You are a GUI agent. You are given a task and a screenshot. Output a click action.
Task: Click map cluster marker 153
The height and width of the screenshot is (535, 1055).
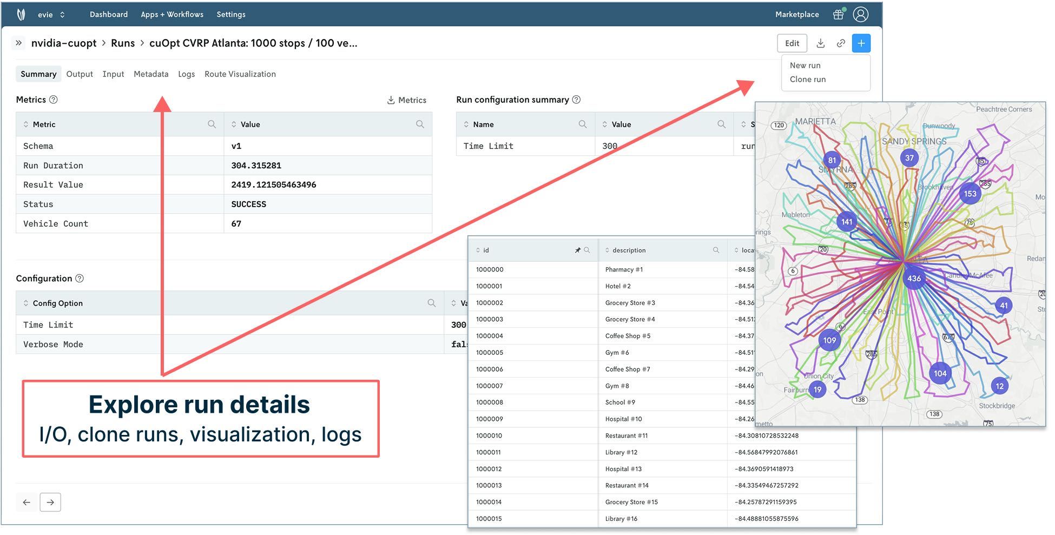point(970,194)
